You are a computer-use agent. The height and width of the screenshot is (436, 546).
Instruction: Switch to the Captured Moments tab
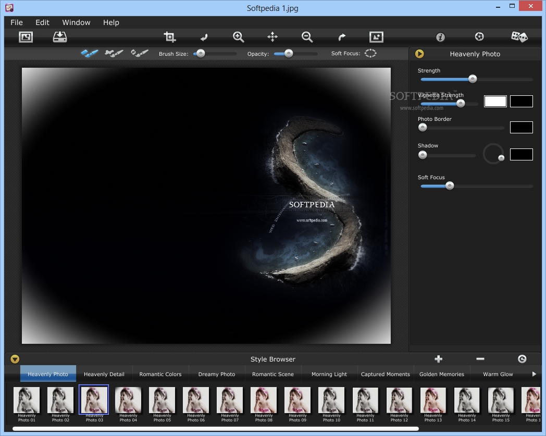pos(386,374)
